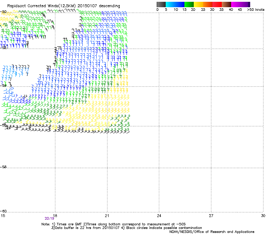Click the red 30-35 knots legend segment
Viewport: 266px width, 234px height.
[217, 4]
